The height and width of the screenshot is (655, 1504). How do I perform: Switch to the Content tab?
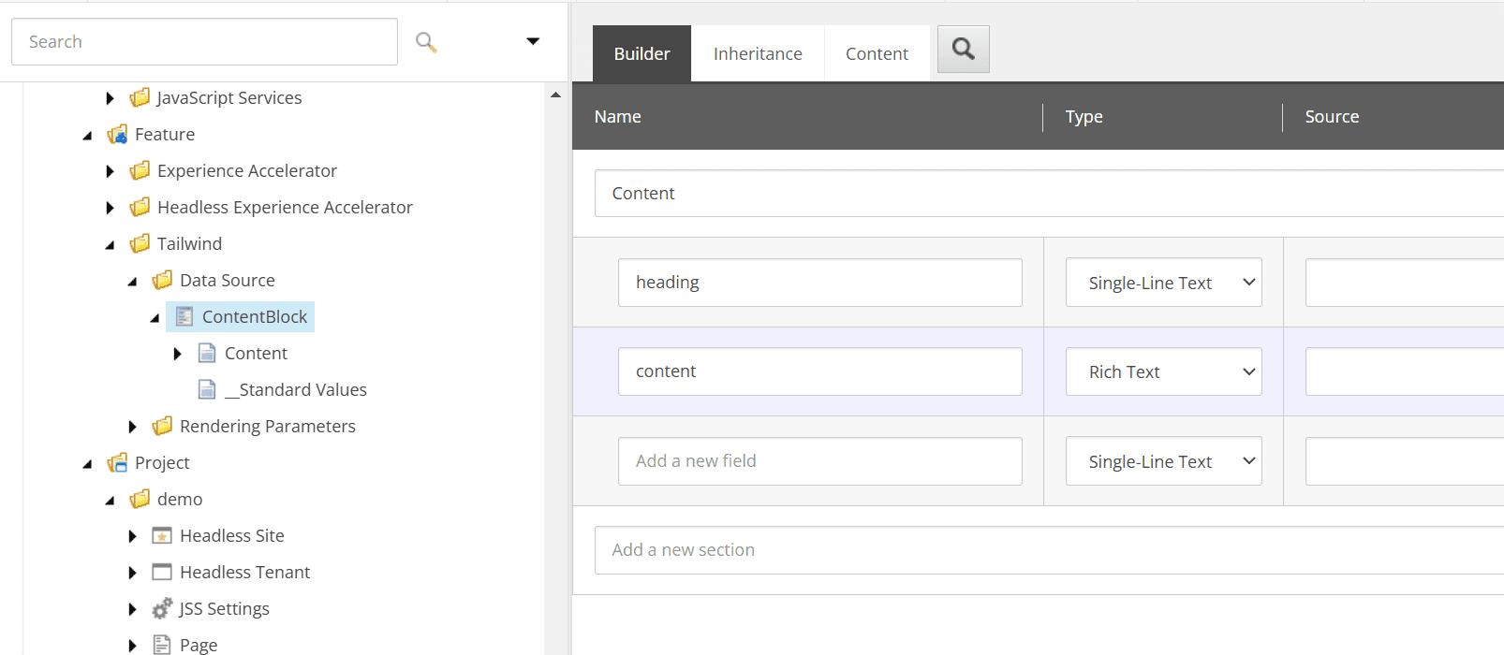tap(877, 54)
